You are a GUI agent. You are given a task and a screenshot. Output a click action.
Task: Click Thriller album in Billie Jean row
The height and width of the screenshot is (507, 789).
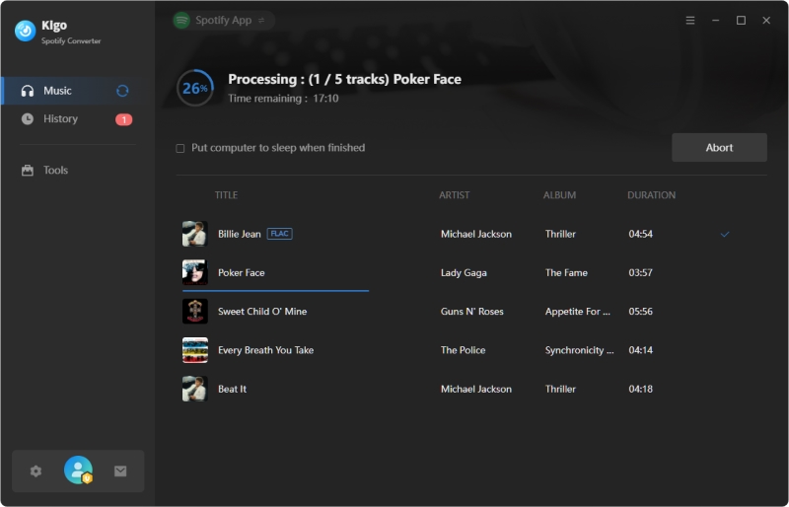tap(560, 234)
